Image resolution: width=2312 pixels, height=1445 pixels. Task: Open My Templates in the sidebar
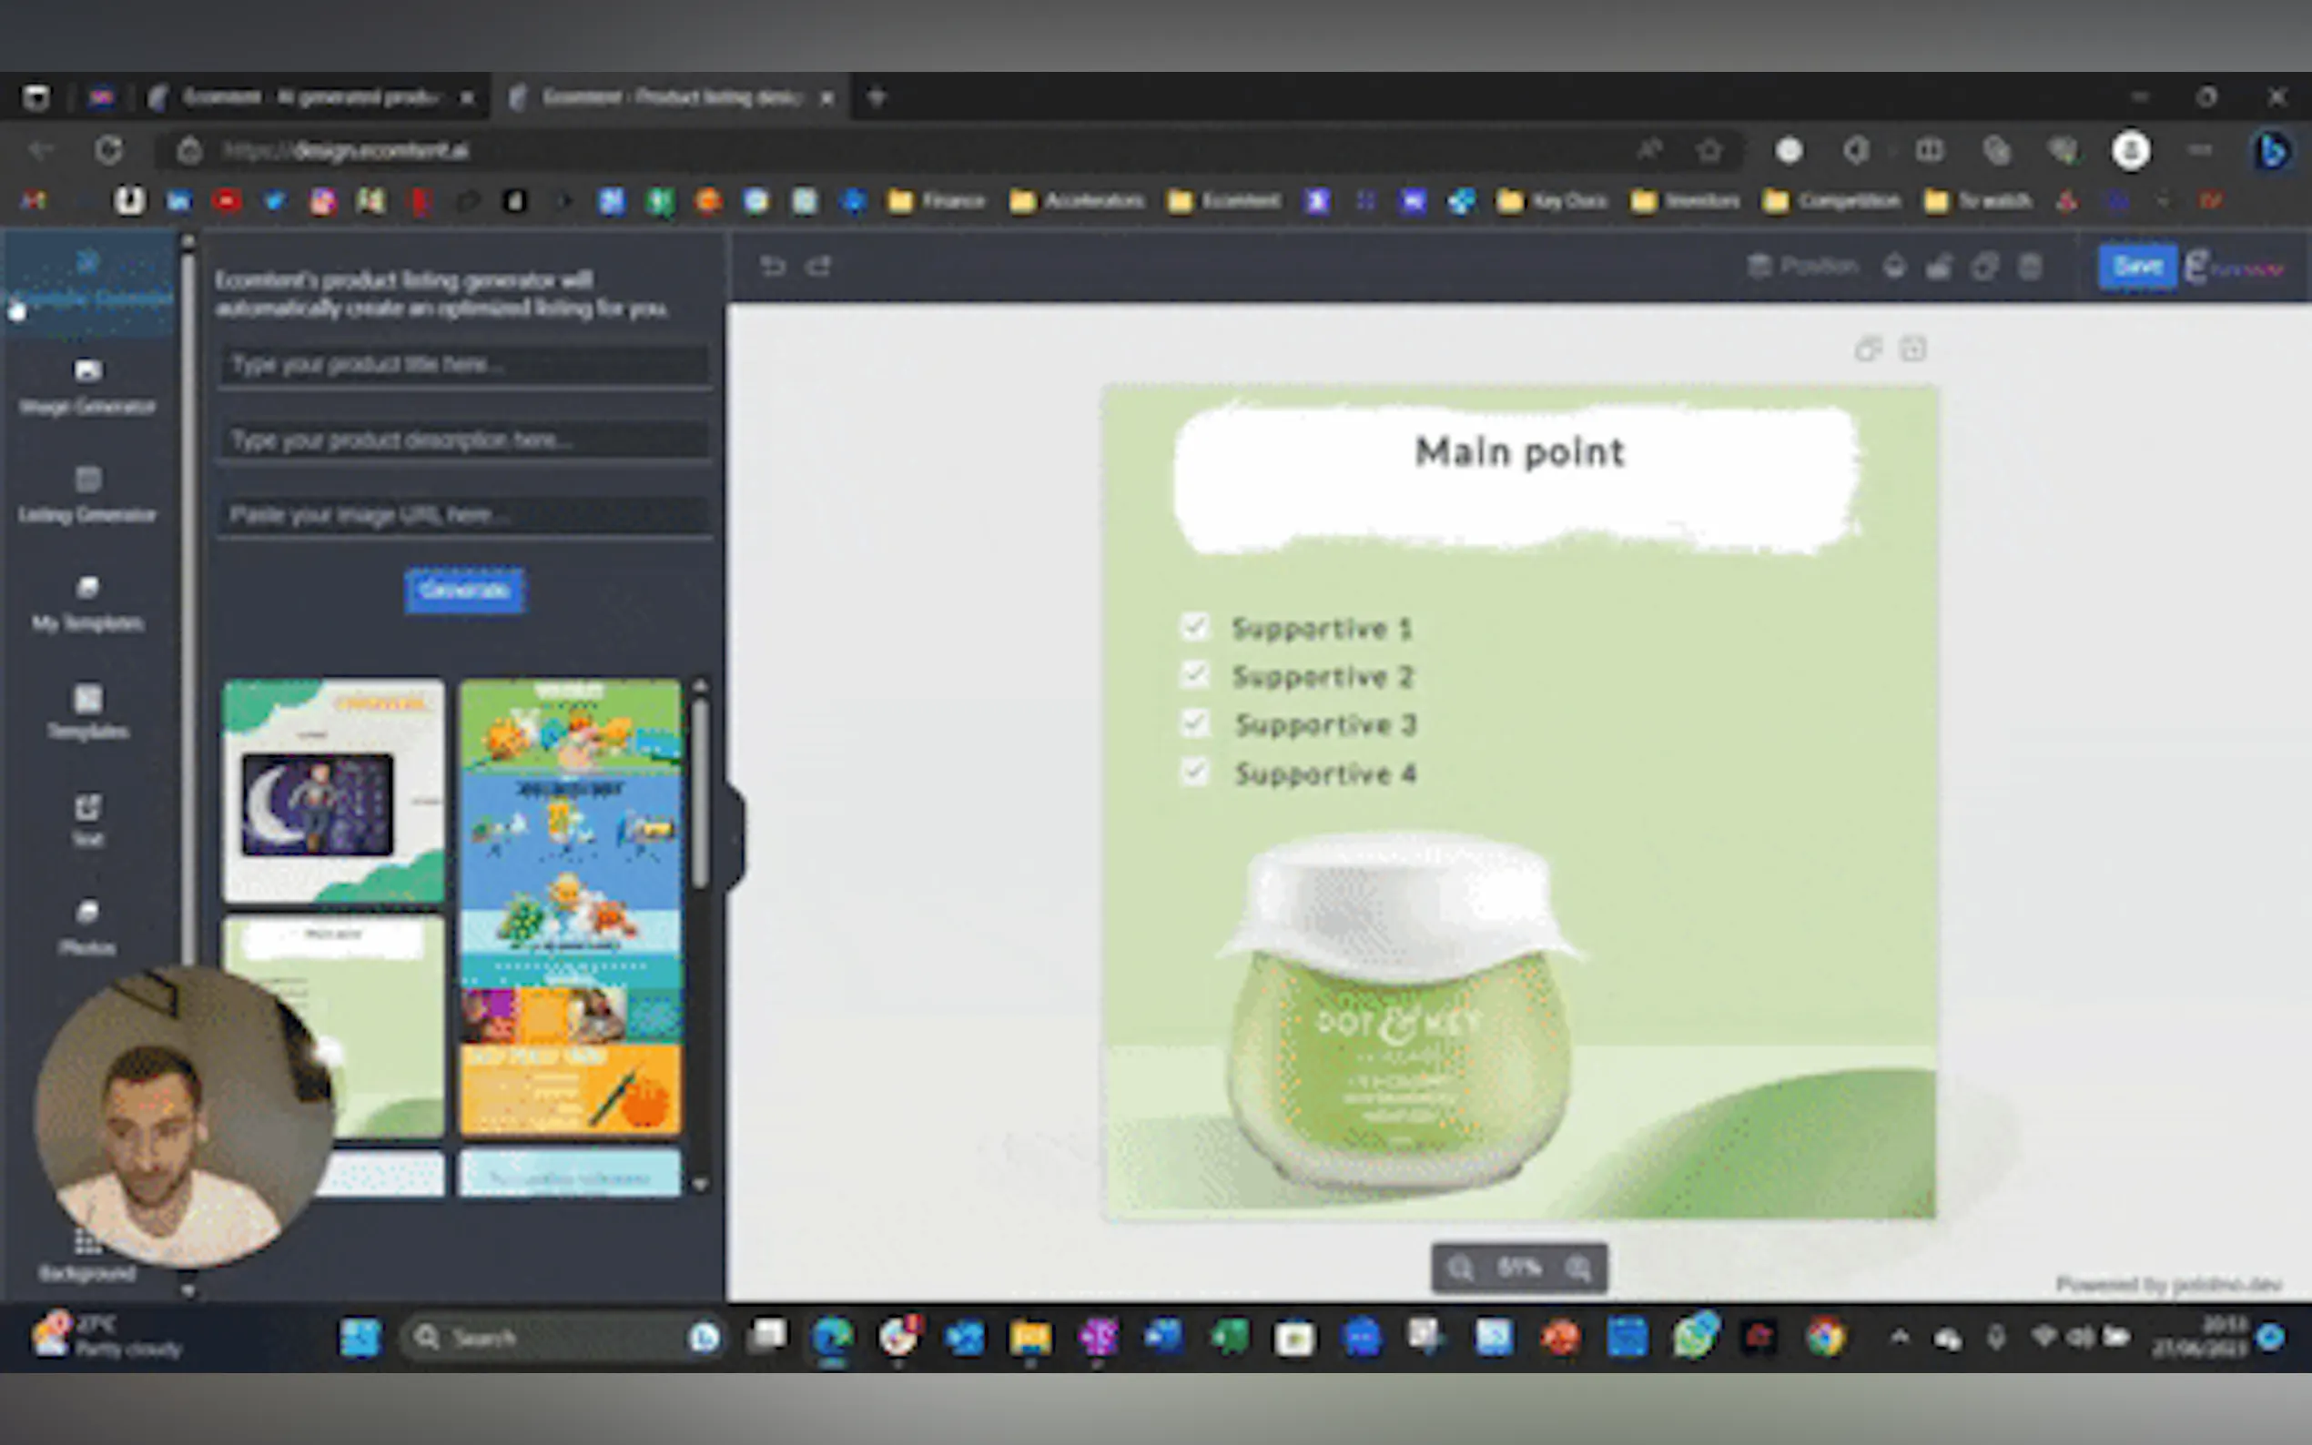tap(87, 602)
